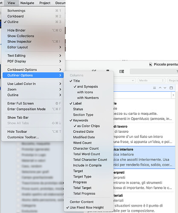Click the outliner view toolbar icon
Viewport: 178px width, 213px height.
tap(122, 71)
